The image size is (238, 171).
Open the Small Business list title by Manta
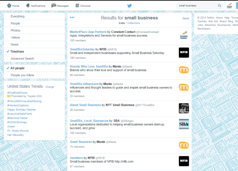tap(81, 142)
